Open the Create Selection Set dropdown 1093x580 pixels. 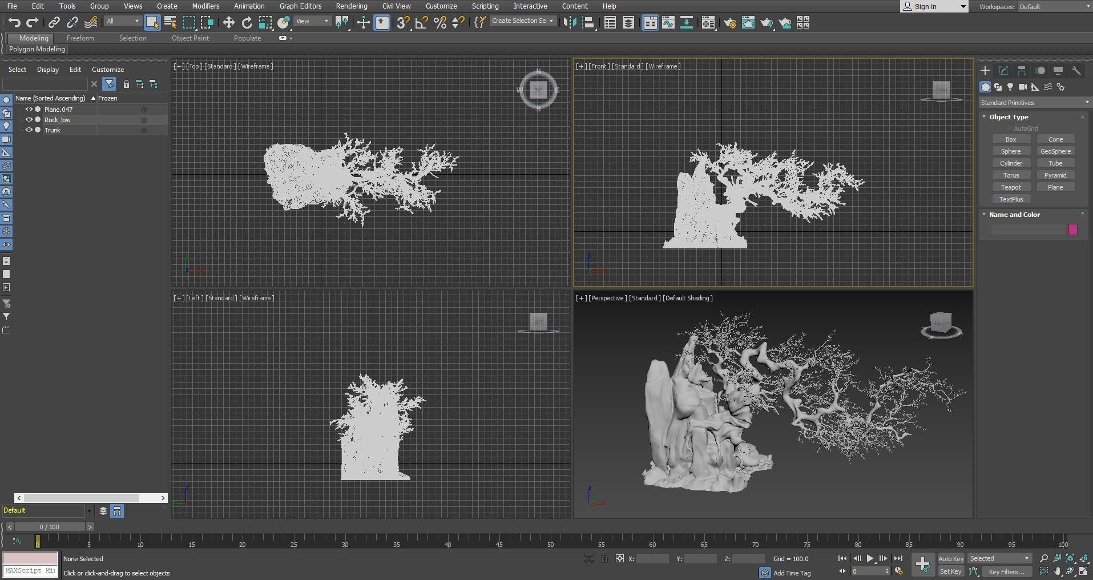coord(522,21)
